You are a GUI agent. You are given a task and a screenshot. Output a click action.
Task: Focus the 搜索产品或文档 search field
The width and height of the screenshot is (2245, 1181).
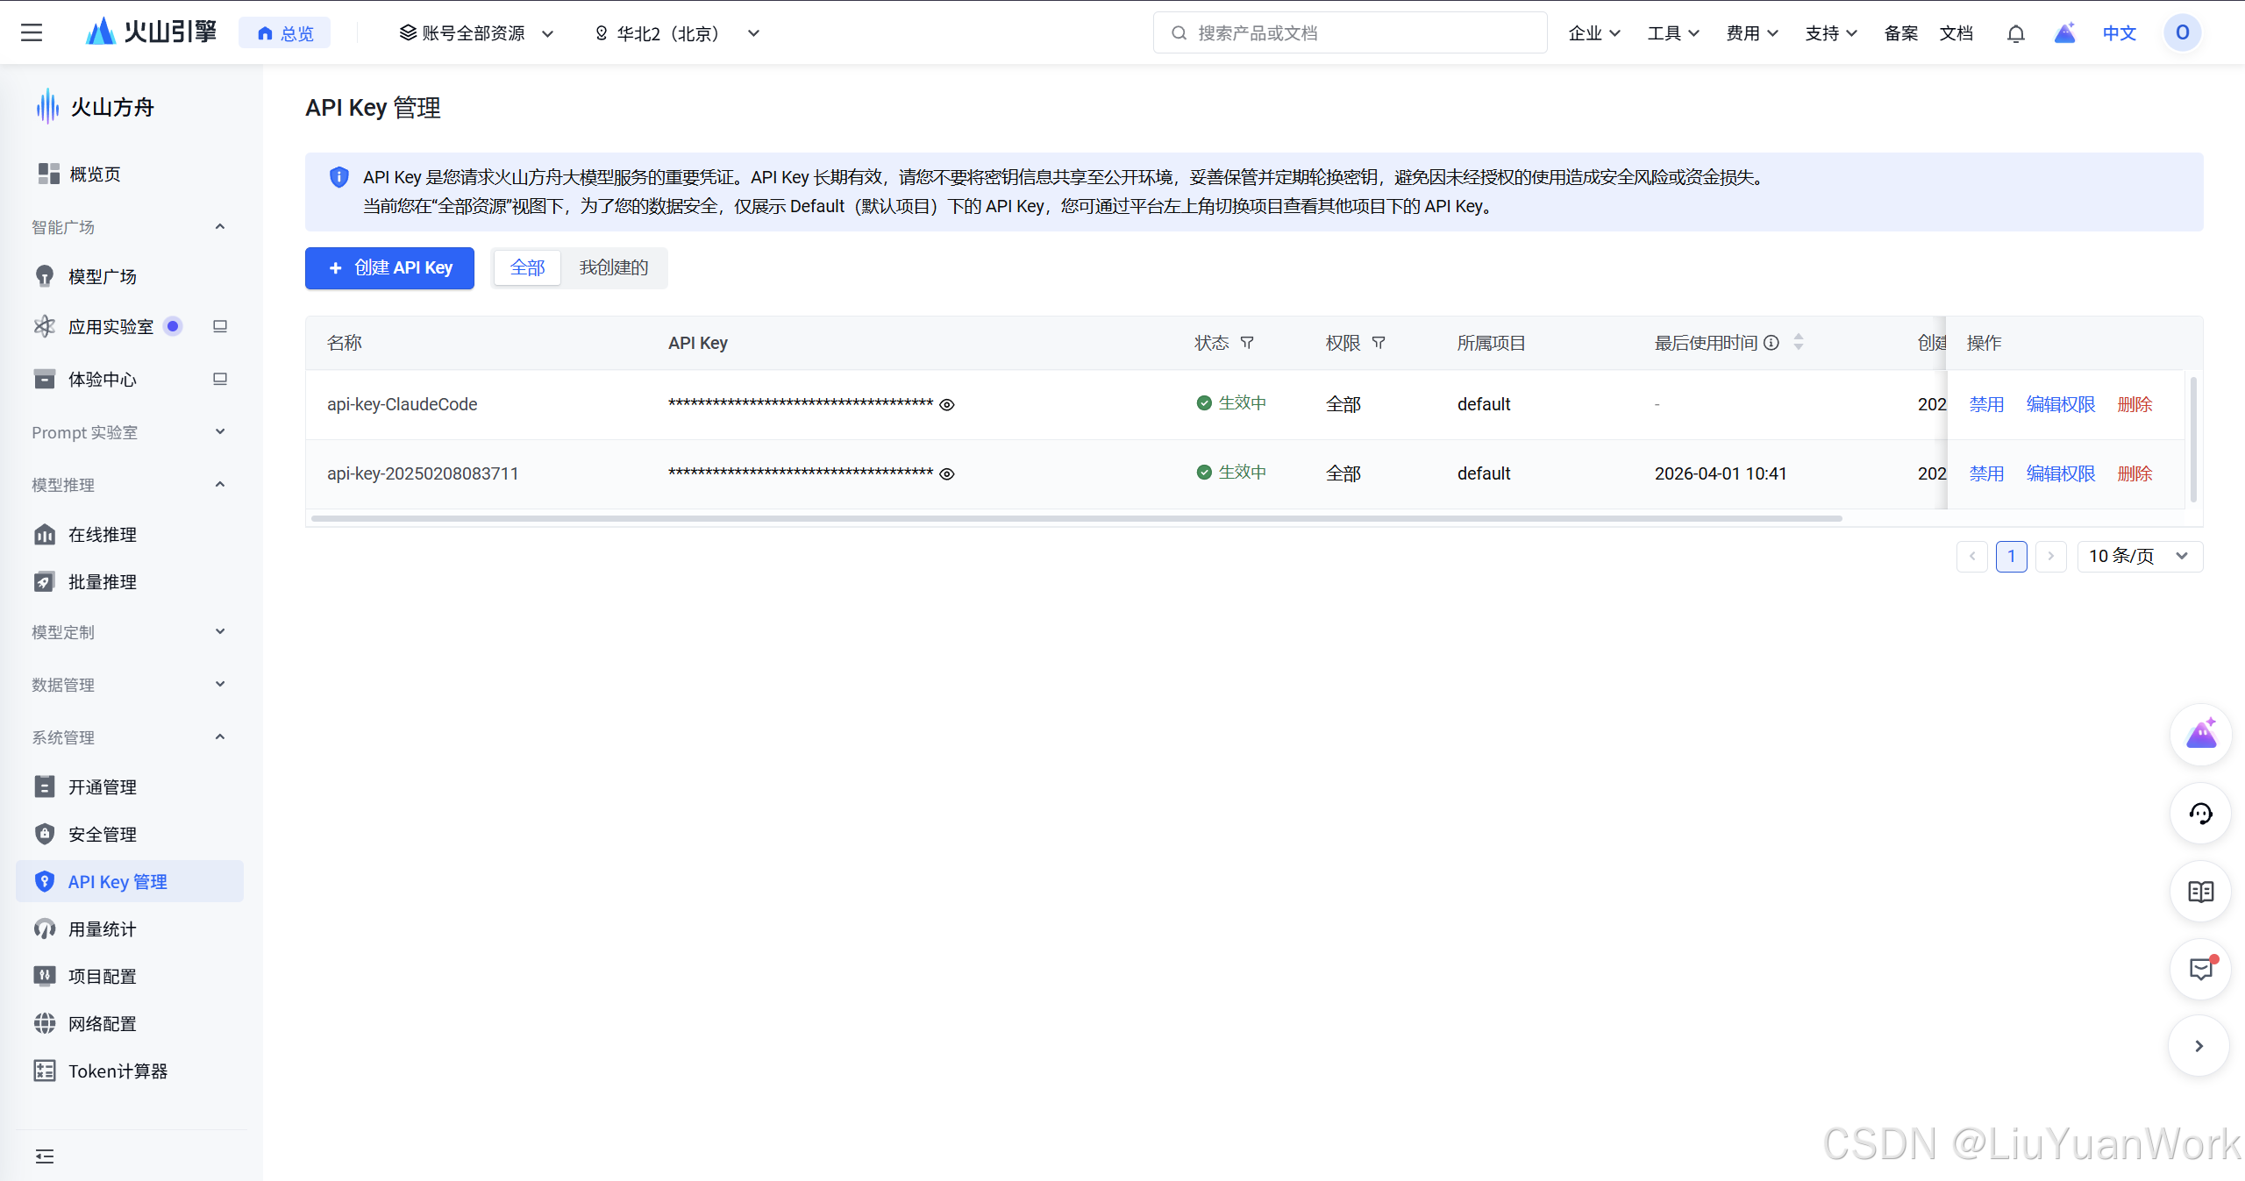(x=1351, y=33)
